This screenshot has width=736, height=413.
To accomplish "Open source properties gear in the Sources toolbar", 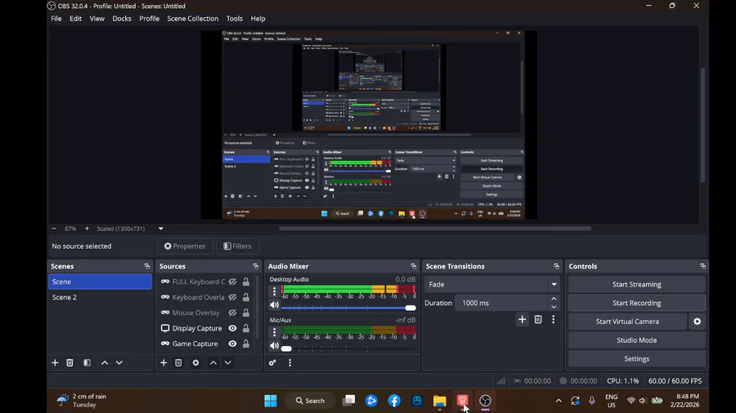I will click(195, 363).
